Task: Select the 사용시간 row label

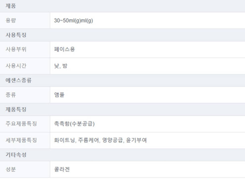Action: [x=16, y=66]
